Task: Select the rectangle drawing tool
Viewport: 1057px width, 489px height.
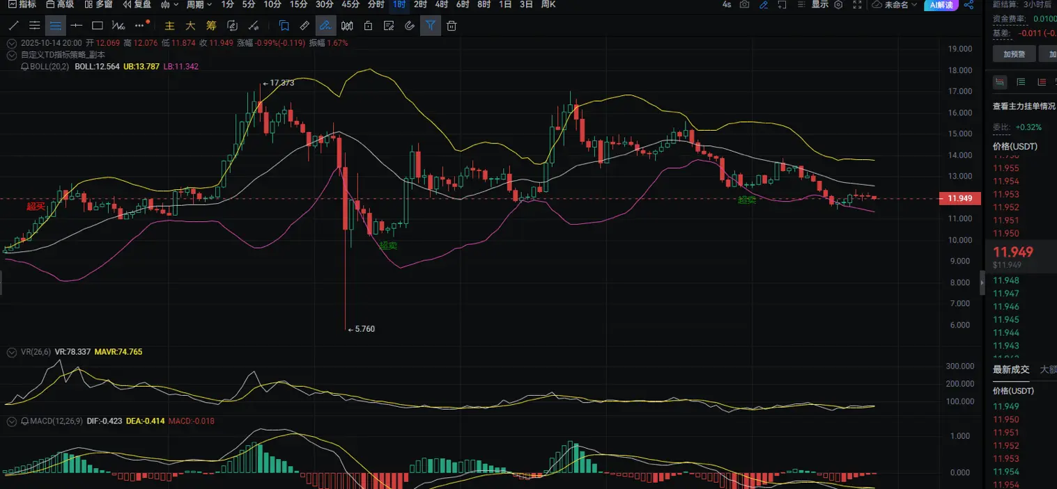Action: point(98,26)
